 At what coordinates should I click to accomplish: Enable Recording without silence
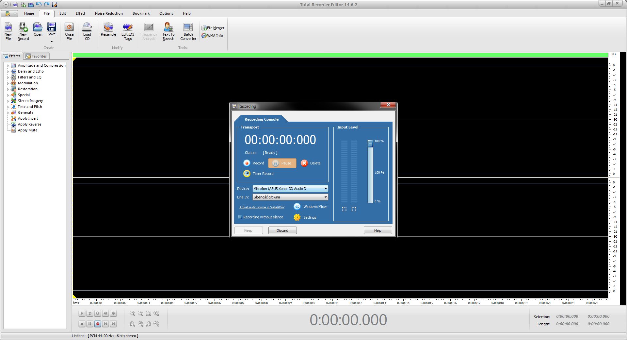[240, 217]
